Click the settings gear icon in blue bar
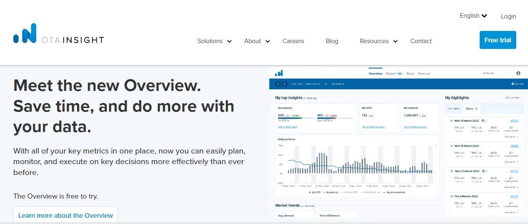 pos(513,84)
